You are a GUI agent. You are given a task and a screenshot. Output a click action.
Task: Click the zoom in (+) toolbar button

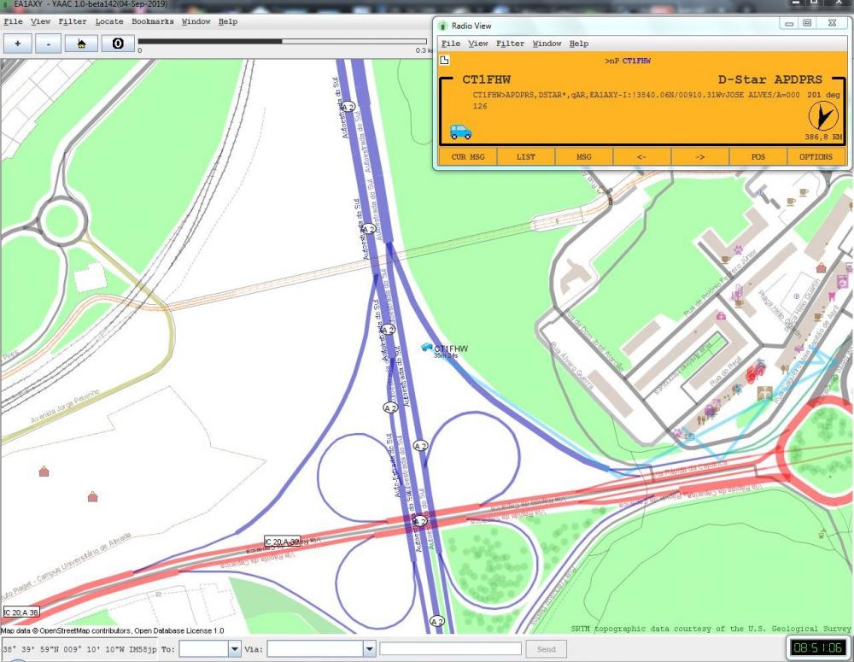tap(17, 44)
